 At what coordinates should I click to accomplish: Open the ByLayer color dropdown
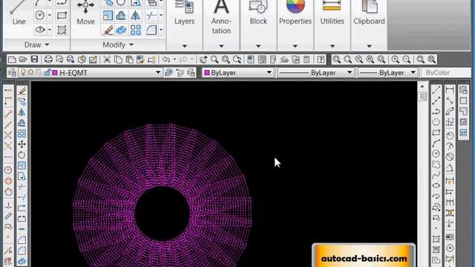point(269,73)
